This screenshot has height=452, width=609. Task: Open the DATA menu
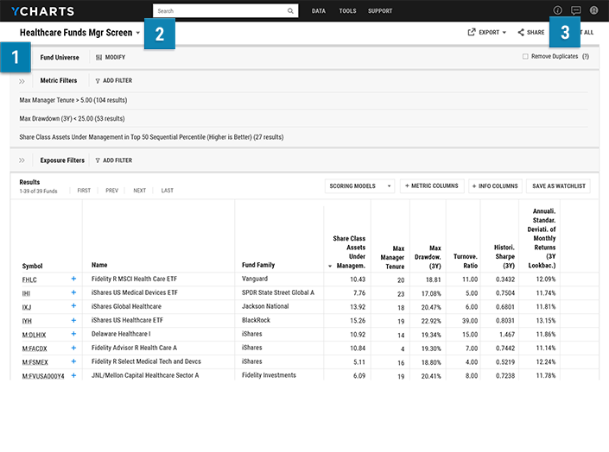319,11
